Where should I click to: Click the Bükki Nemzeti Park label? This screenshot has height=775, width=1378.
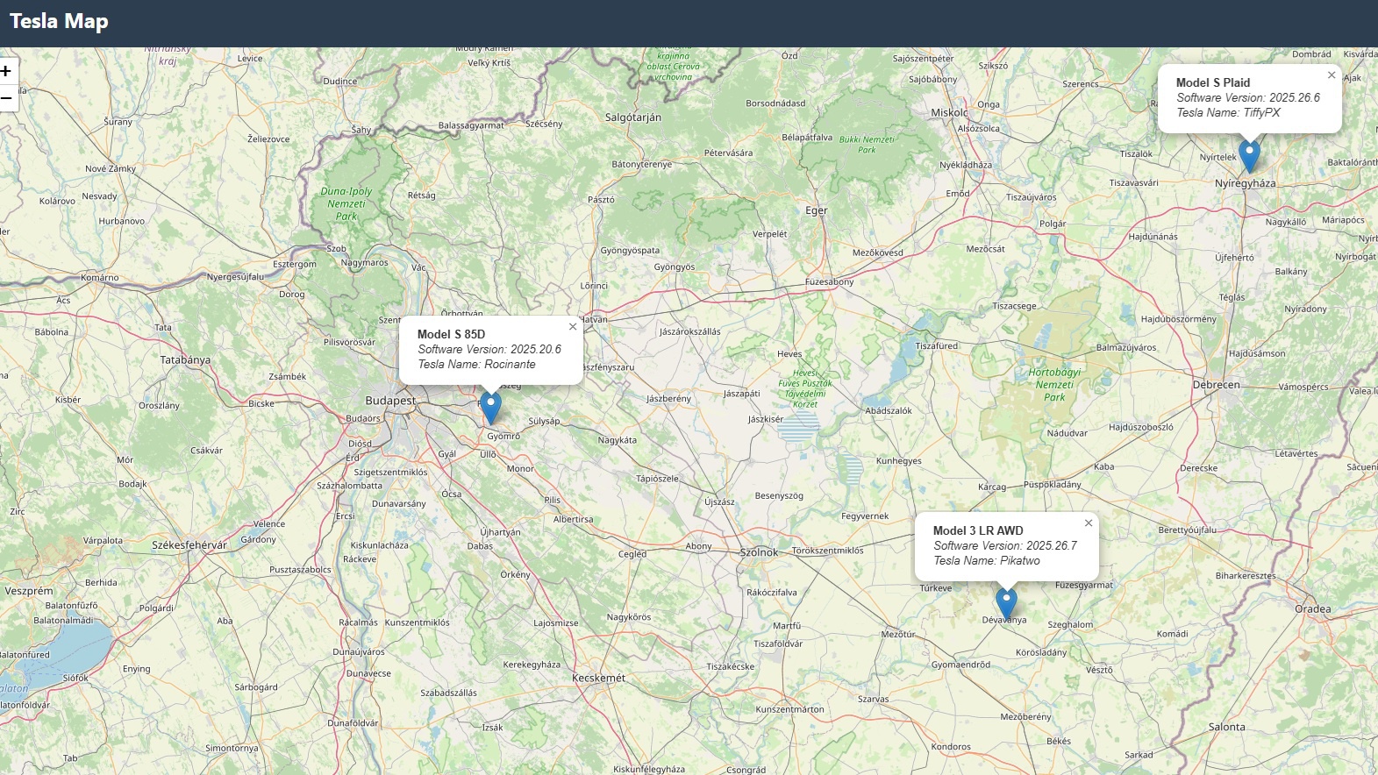(x=867, y=145)
